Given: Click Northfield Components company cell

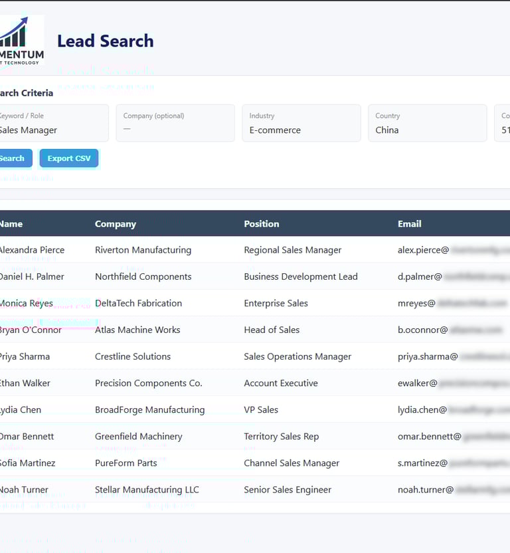Looking at the screenshot, I should pyautogui.click(x=143, y=276).
